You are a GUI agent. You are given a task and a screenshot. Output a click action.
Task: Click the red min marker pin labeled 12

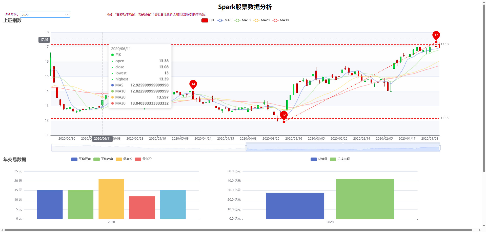[284, 115]
